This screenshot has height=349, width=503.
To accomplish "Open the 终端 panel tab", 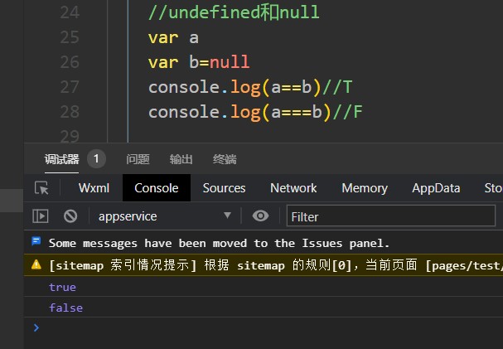I will click(x=225, y=159).
